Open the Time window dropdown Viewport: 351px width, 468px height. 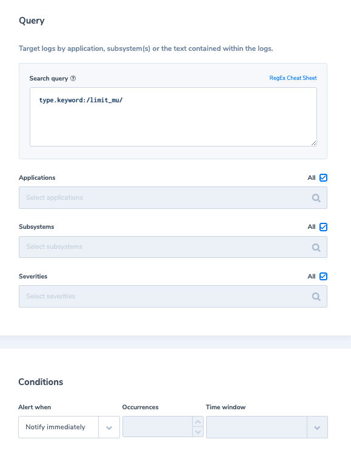[267, 427]
